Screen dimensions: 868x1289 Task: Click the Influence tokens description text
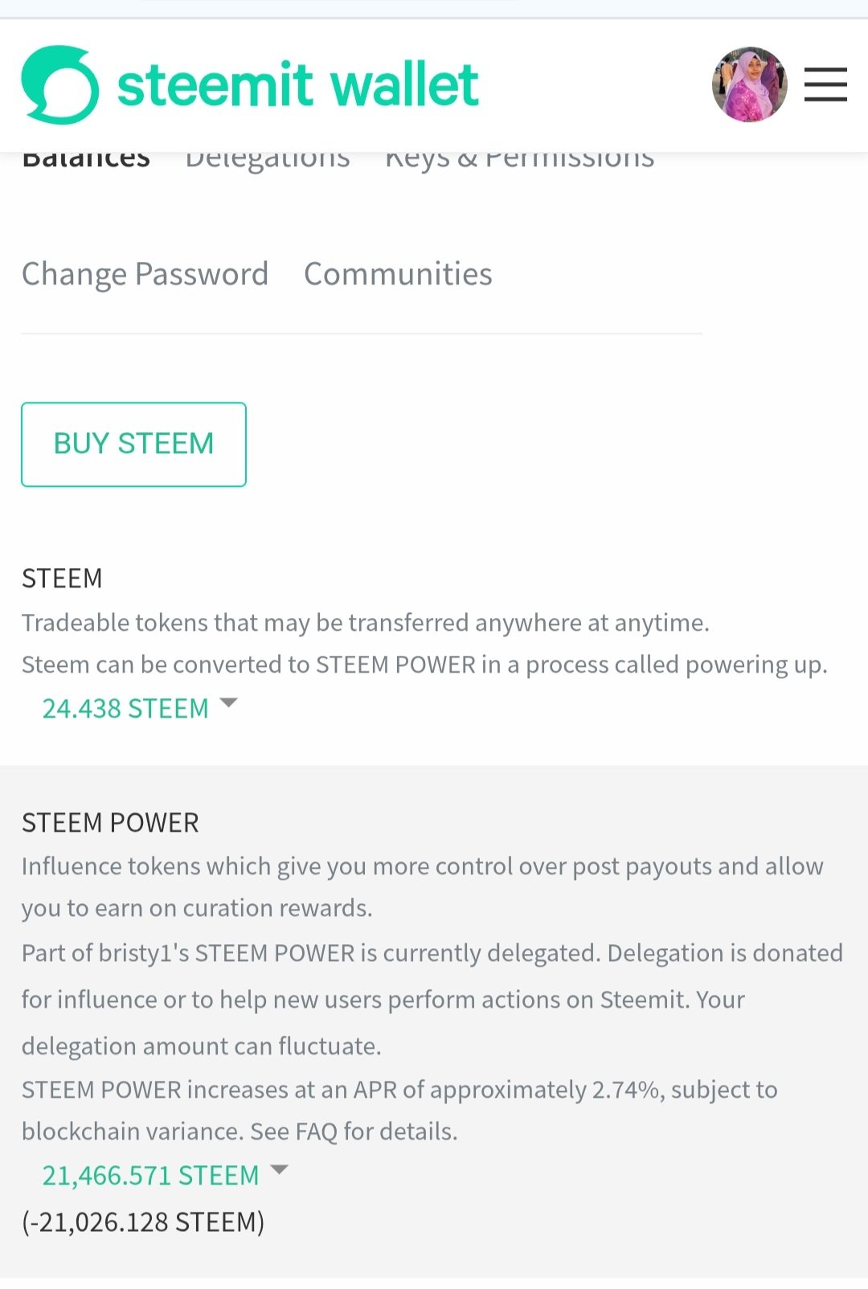click(x=423, y=887)
